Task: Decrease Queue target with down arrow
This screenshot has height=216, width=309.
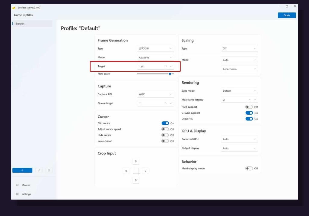Action: coord(171,103)
